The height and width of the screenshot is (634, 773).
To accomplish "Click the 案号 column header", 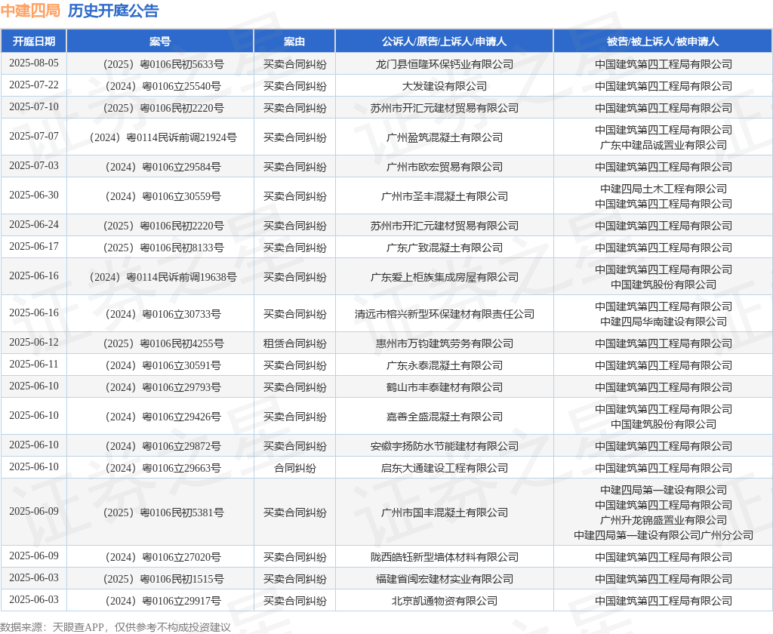I will (160, 42).
